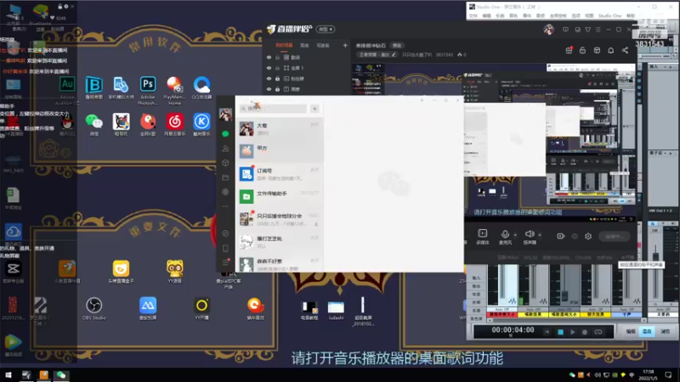Open the 多媒体 multimedia tool
The width and height of the screenshot is (680, 382).
pos(482,237)
